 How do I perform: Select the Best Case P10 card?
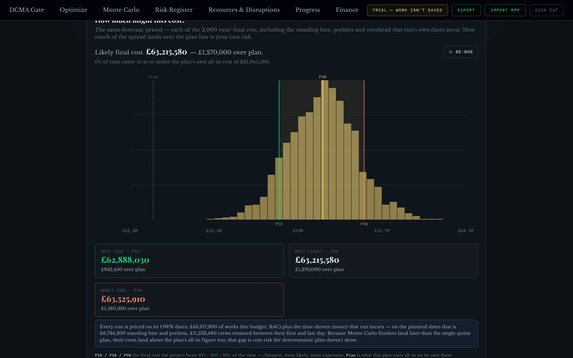point(189,261)
